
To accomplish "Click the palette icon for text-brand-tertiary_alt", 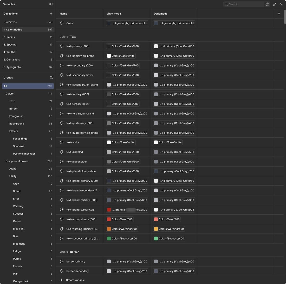I will point(62,209).
